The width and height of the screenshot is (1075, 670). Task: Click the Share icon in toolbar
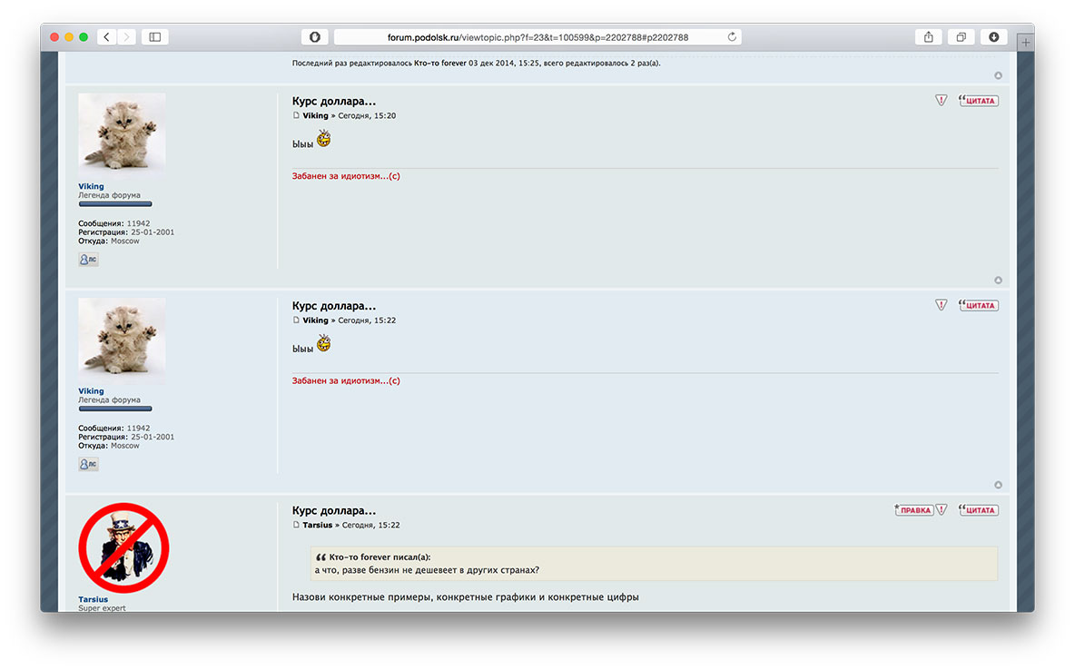tap(928, 37)
